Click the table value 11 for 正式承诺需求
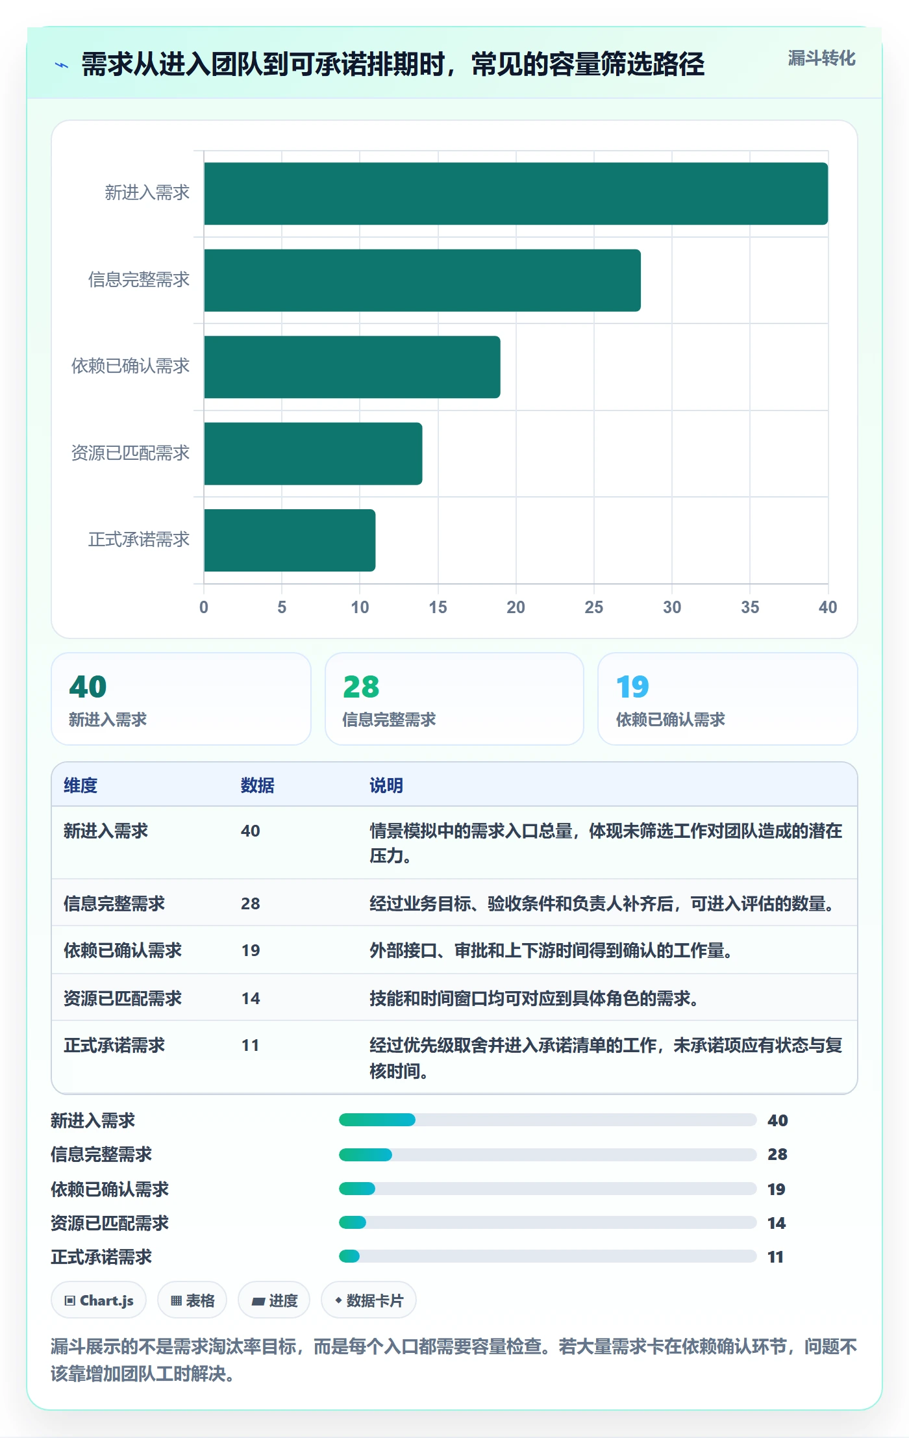This screenshot has width=909, height=1438. click(250, 1045)
